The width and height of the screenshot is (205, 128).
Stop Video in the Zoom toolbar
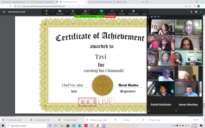point(60,12)
